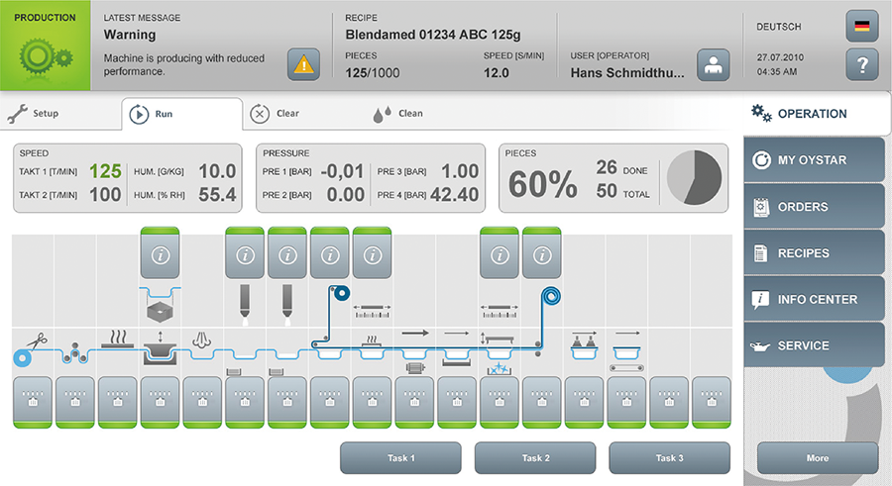Select the Clear tab
Image resolution: width=892 pixels, height=486 pixels.
(x=276, y=114)
